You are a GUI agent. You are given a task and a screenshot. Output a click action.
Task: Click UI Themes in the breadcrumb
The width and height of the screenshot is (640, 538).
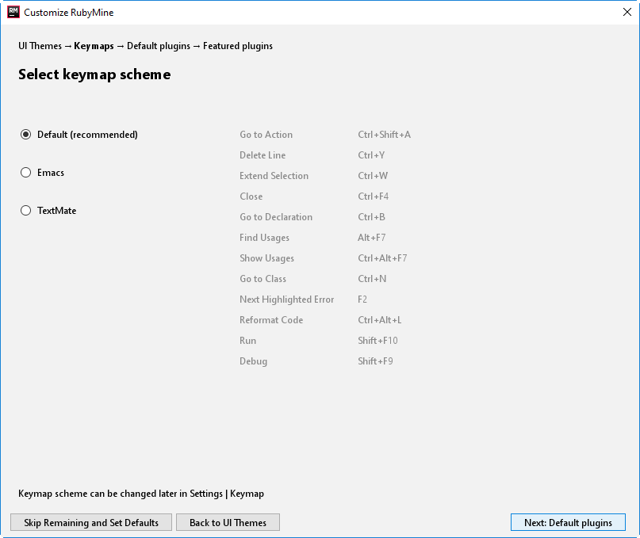click(x=40, y=46)
